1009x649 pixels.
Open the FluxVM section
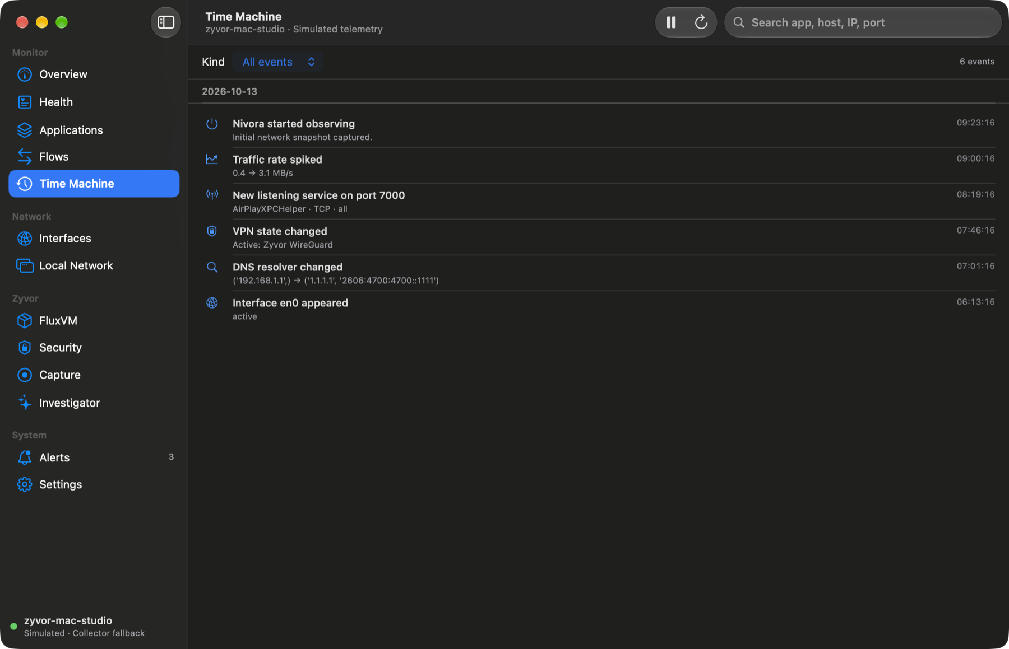(94, 320)
